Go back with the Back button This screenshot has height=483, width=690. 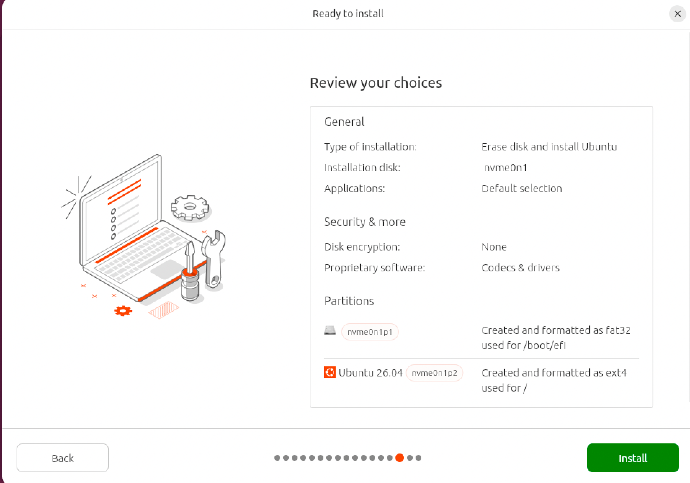(63, 458)
